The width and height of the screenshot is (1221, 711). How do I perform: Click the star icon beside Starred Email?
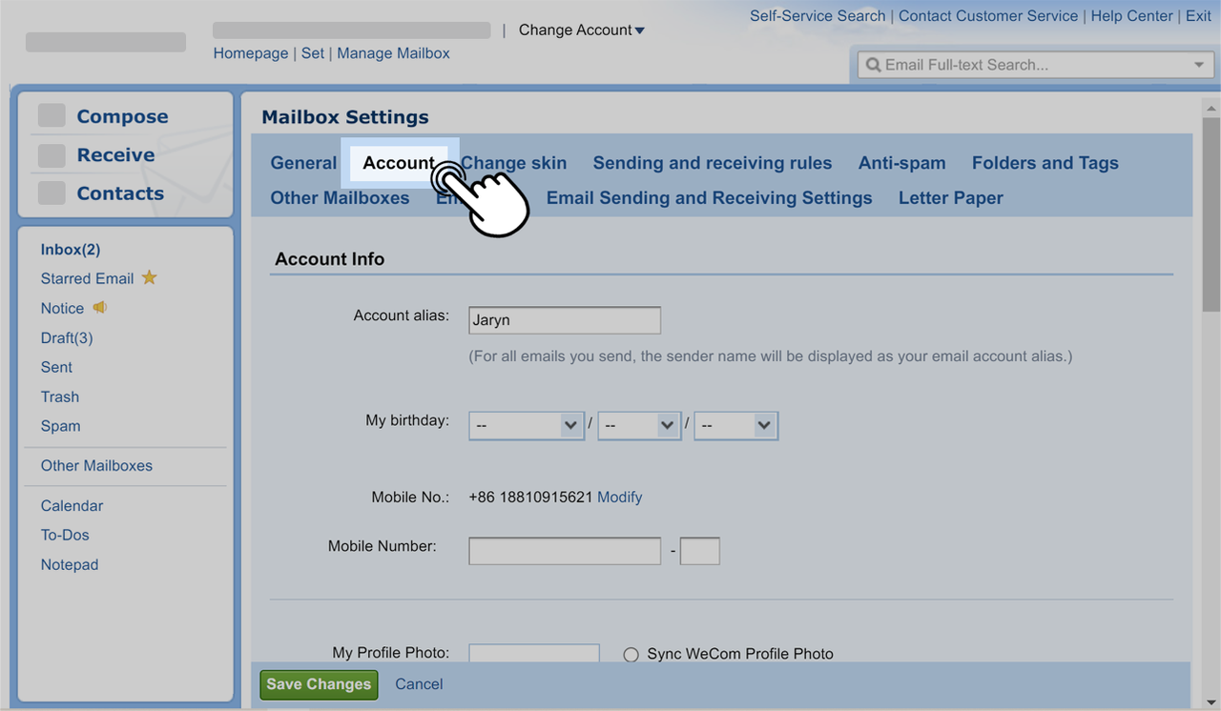pyautogui.click(x=149, y=278)
